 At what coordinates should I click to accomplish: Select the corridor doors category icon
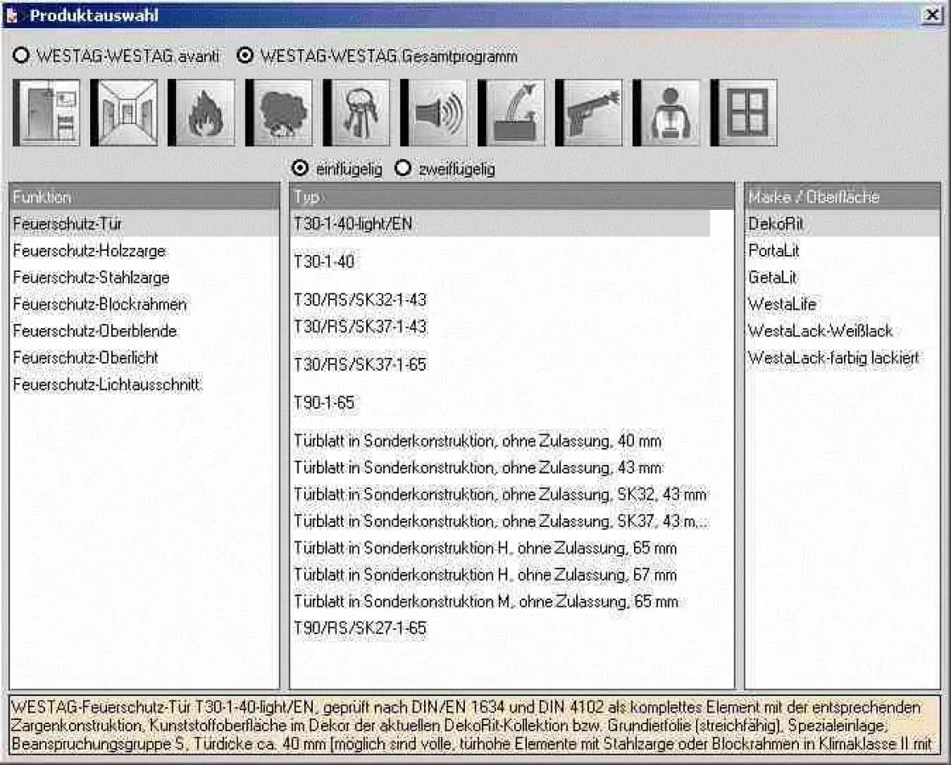pos(124,112)
